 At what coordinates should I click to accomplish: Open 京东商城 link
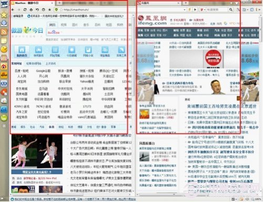coord(22,89)
